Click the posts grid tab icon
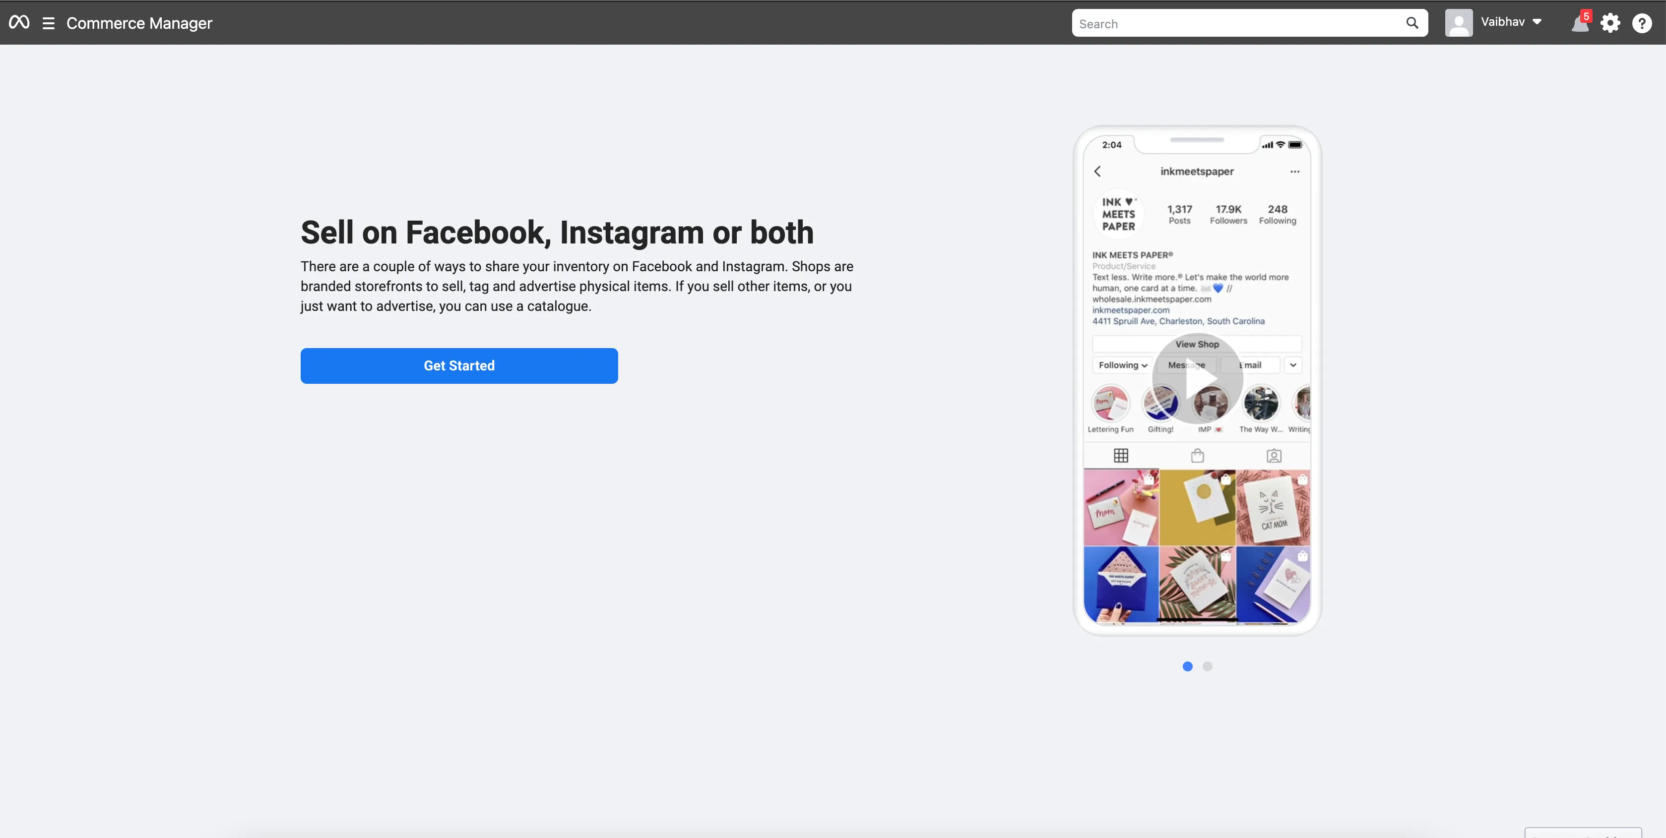1666x838 pixels. pyautogui.click(x=1121, y=456)
